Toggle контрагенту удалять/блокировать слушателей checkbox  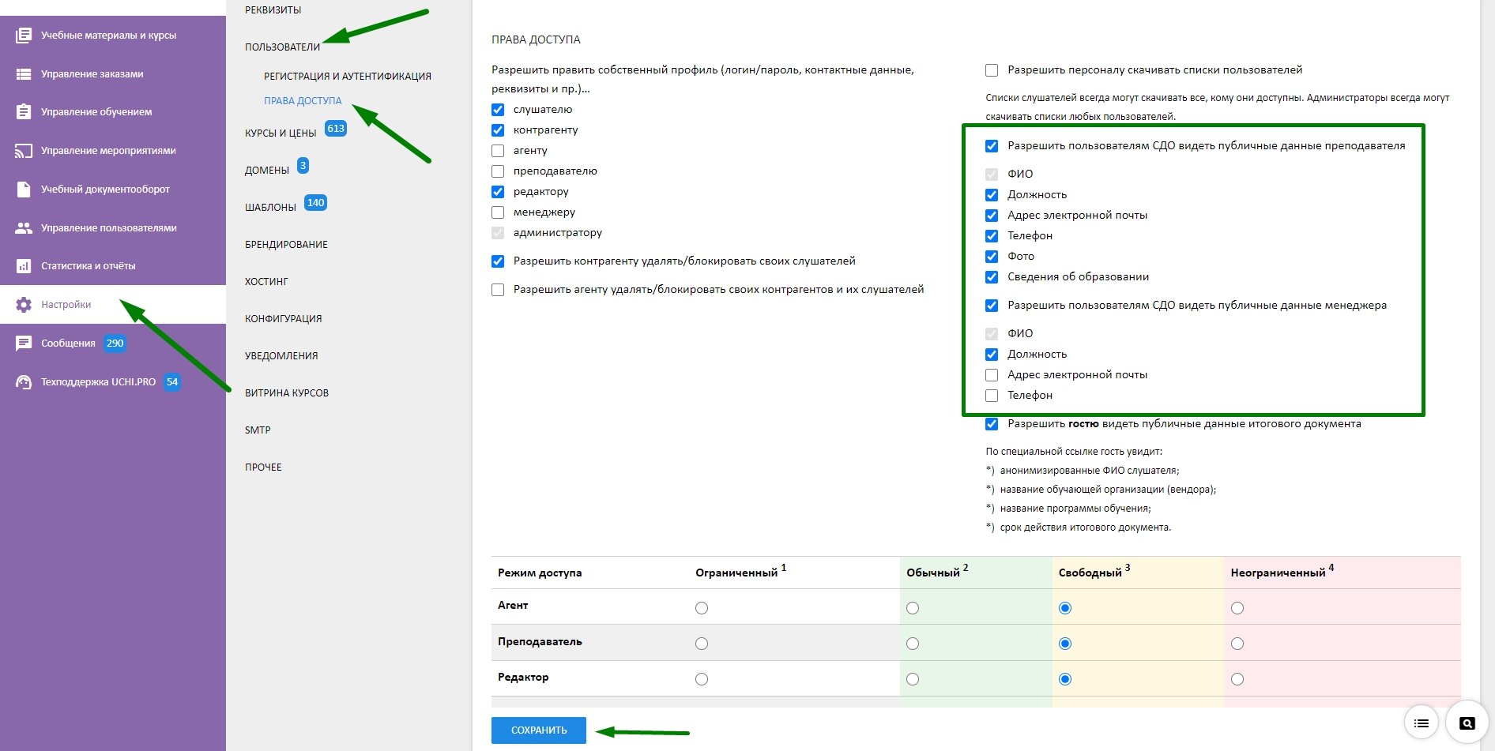pos(498,261)
